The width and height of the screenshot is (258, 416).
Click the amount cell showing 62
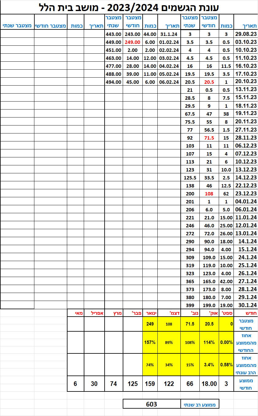click(x=226, y=194)
